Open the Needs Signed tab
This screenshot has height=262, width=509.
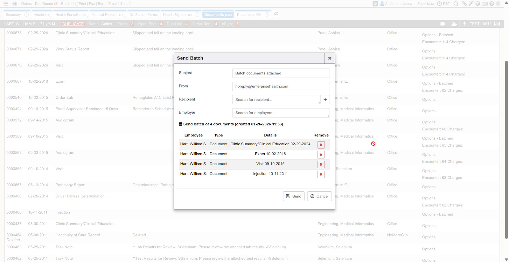[177, 15]
